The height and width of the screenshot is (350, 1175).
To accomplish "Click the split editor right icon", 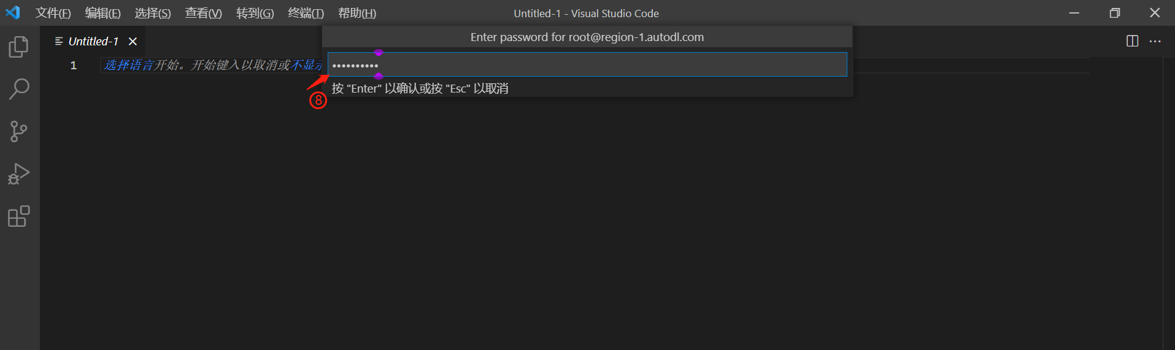I will tap(1133, 41).
